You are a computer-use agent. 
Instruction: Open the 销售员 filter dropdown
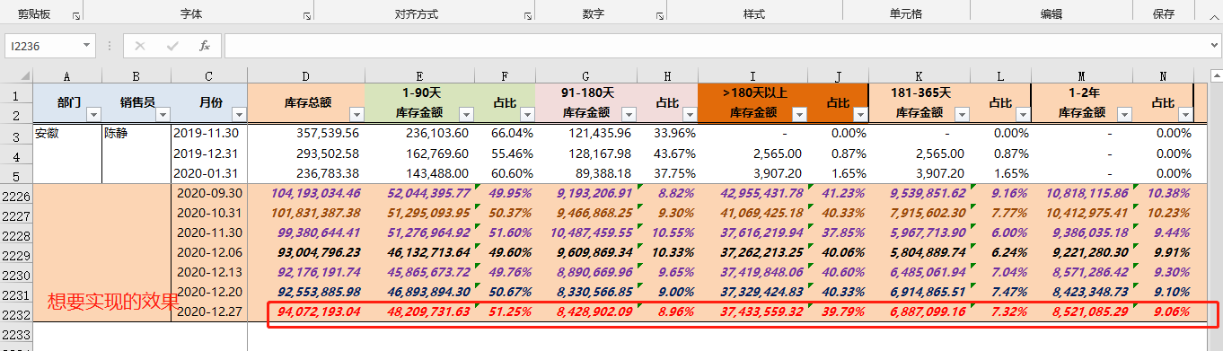[163, 114]
